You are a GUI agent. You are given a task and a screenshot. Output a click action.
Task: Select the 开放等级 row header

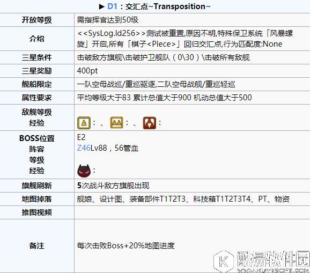37,20
